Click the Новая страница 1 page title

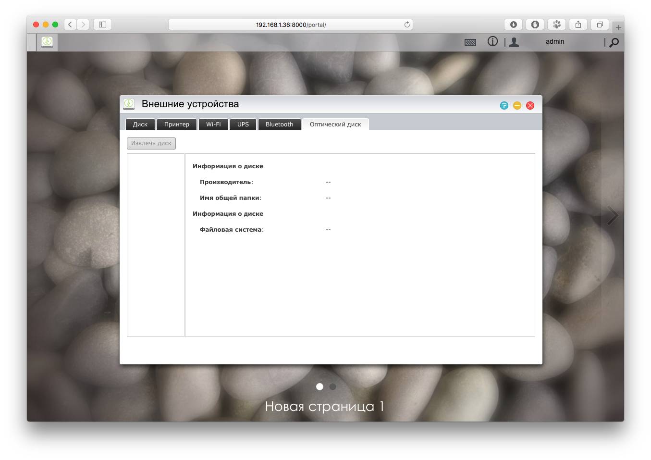(x=325, y=407)
